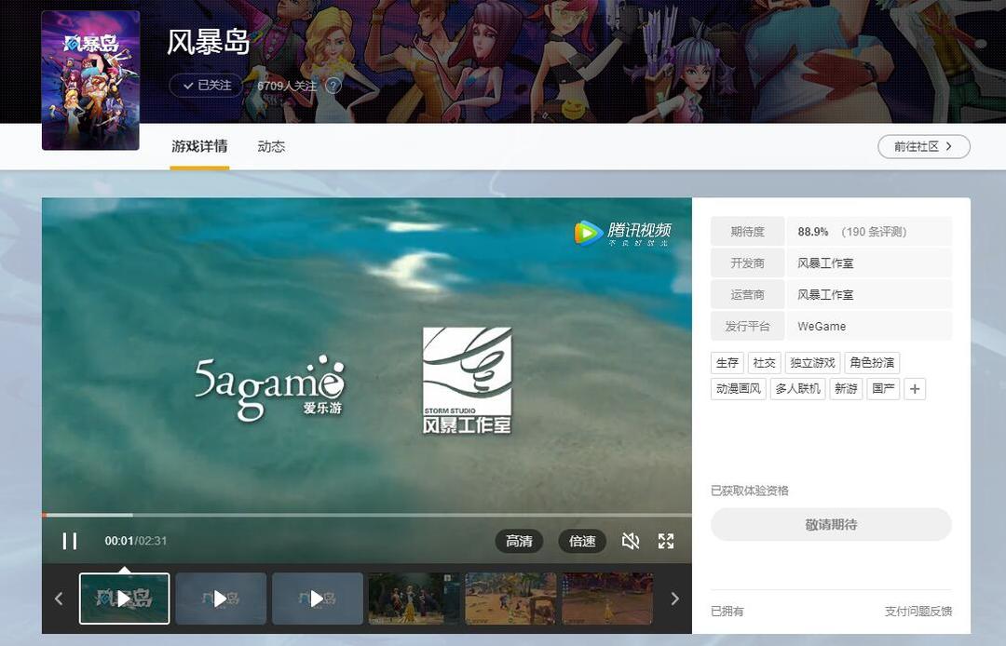Click the follower count help icon
This screenshot has height=646, width=1006.
click(x=333, y=86)
